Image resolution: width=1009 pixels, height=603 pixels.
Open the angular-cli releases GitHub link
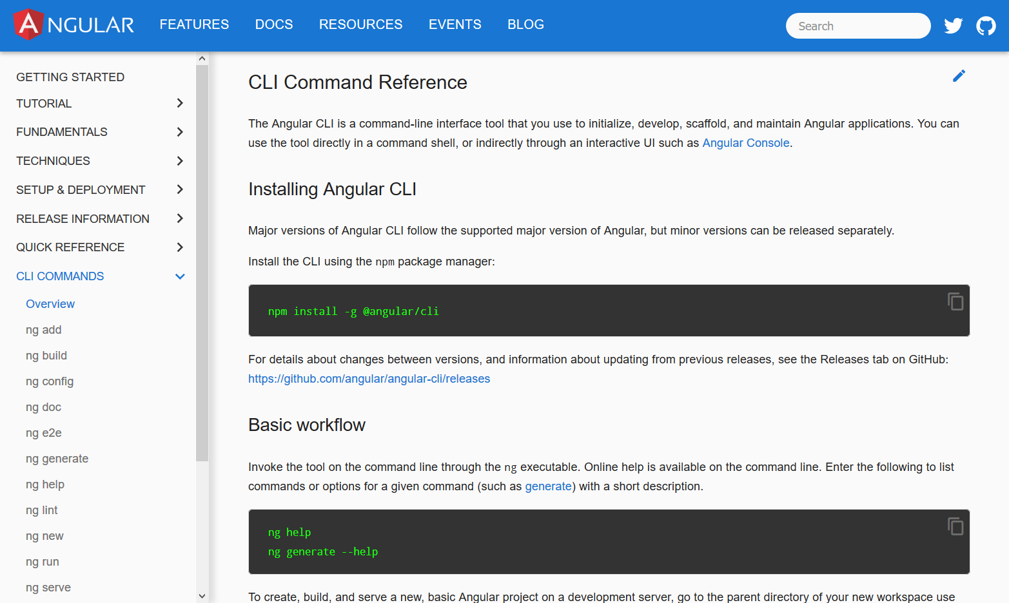(x=369, y=379)
